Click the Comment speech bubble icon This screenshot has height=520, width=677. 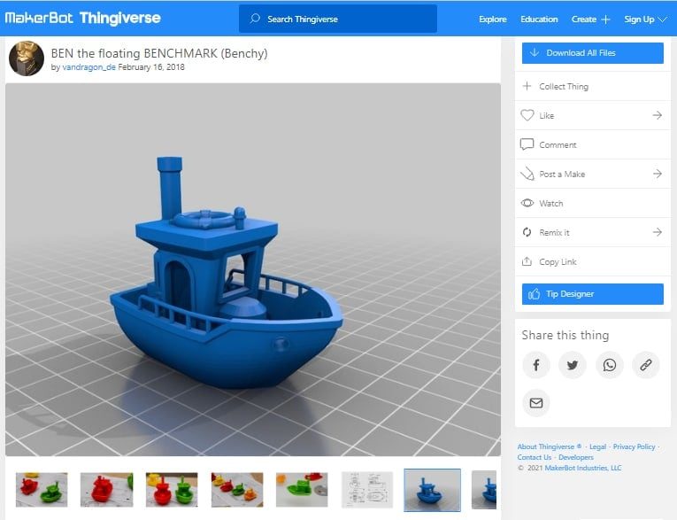527,144
